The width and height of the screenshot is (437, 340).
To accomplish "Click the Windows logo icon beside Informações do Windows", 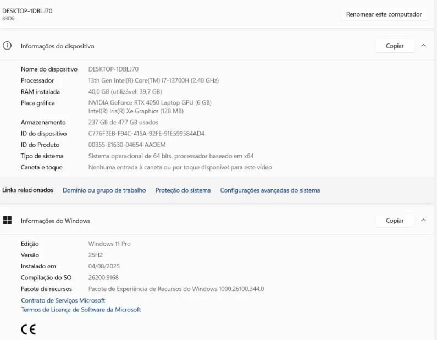I will [7, 221].
